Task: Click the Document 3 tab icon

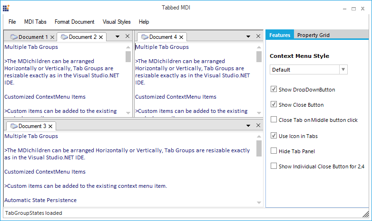Action: coord(14,126)
